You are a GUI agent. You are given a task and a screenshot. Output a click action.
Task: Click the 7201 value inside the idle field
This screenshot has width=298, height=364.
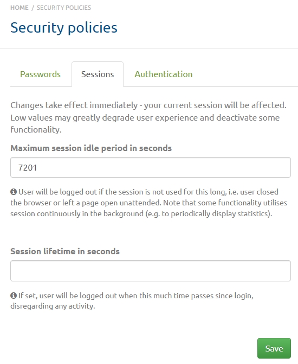coord(28,168)
